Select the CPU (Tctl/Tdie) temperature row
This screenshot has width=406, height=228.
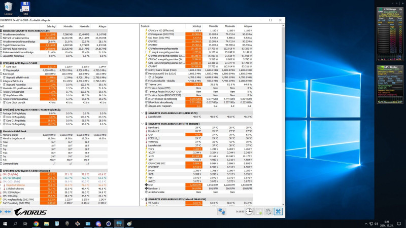point(54,174)
